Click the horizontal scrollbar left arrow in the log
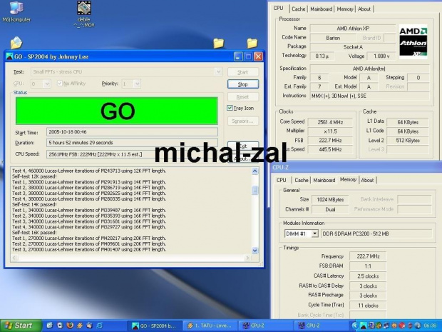Viewport: 442px width, 332px height. 14,258
